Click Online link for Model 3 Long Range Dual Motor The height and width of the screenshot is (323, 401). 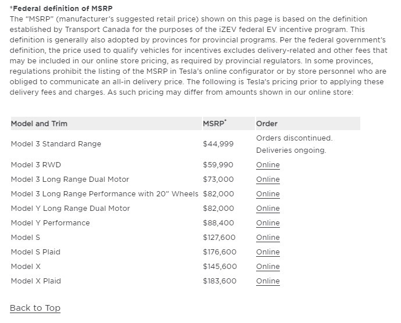click(x=268, y=180)
